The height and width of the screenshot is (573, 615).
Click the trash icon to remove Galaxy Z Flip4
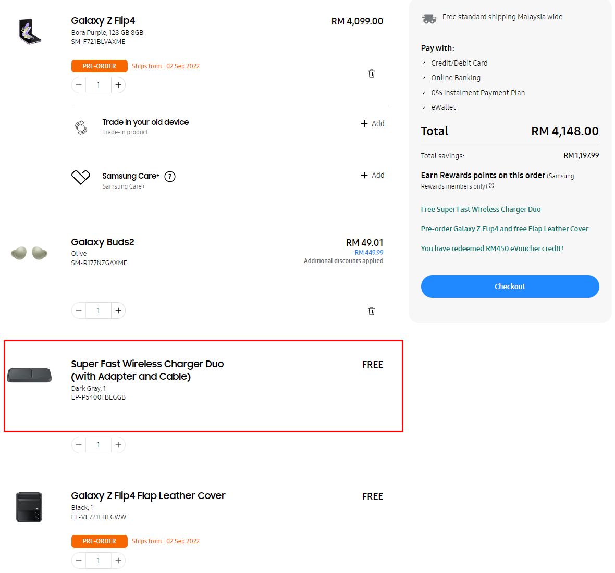coord(371,73)
